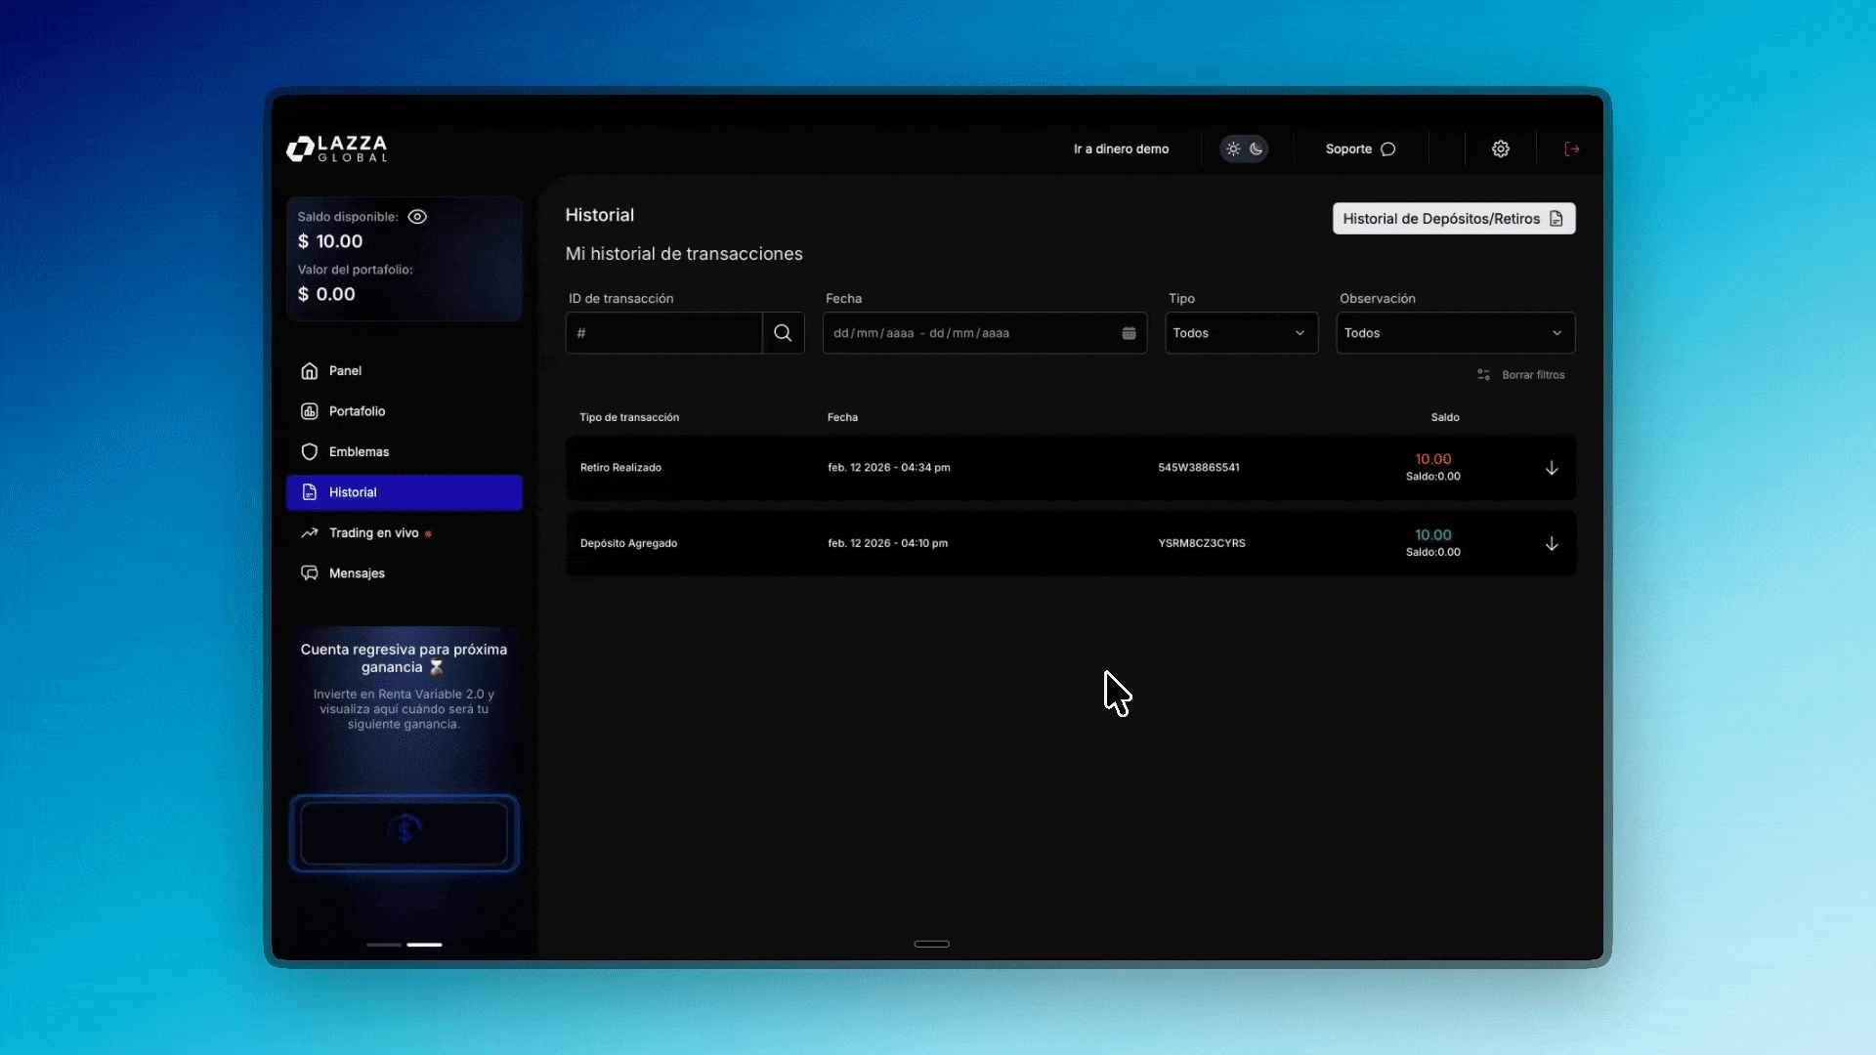The image size is (1876, 1055).
Task: Open the settings gear icon
Action: 1500,148
